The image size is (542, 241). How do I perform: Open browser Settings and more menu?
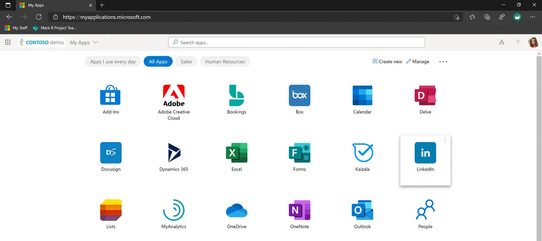[x=532, y=17]
